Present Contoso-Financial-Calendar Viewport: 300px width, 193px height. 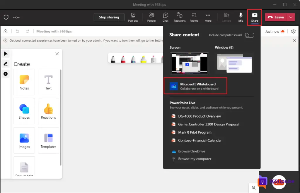(197, 140)
